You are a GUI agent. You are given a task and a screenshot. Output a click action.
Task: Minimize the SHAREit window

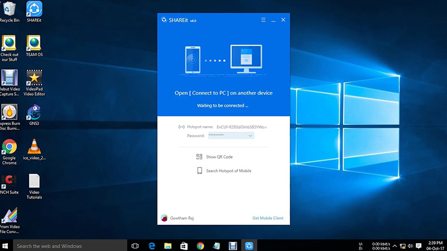tap(273, 20)
